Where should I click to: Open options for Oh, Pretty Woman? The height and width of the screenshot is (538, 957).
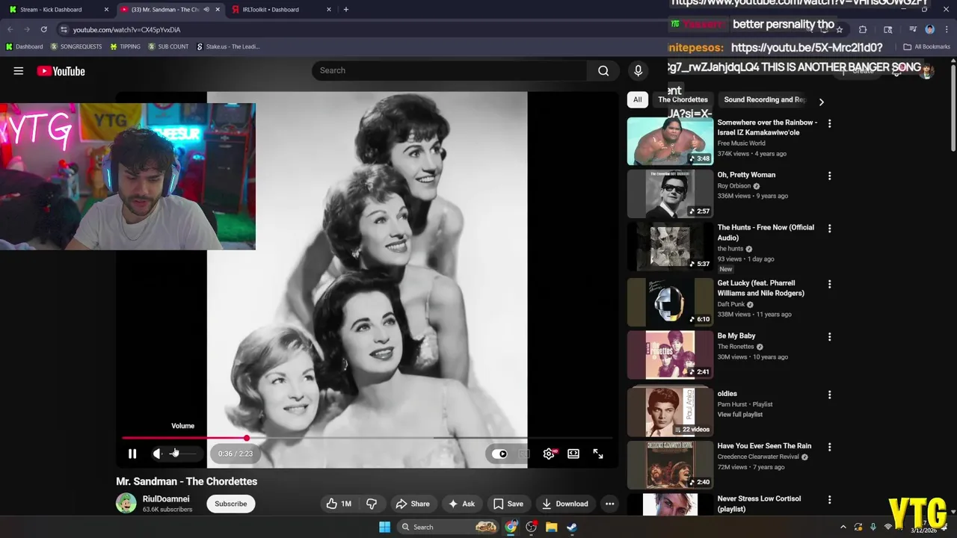point(829,176)
